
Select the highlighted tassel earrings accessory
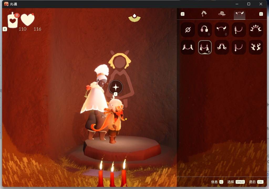pyautogui.click(x=205, y=47)
